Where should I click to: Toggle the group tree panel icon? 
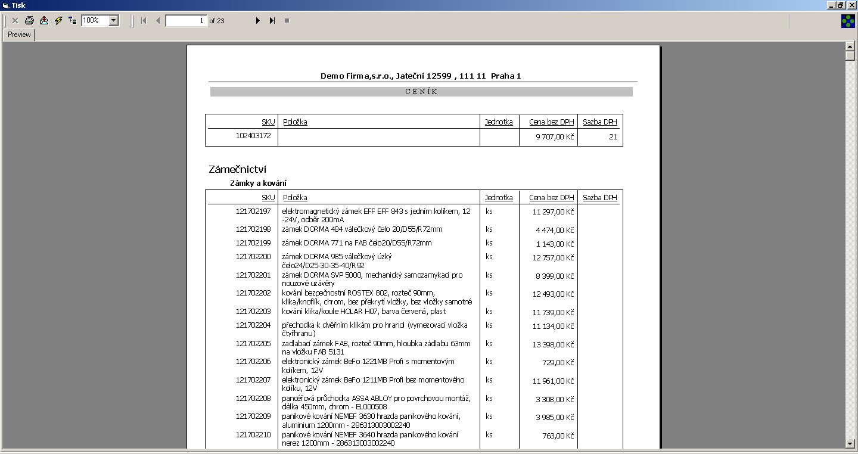pos(73,20)
